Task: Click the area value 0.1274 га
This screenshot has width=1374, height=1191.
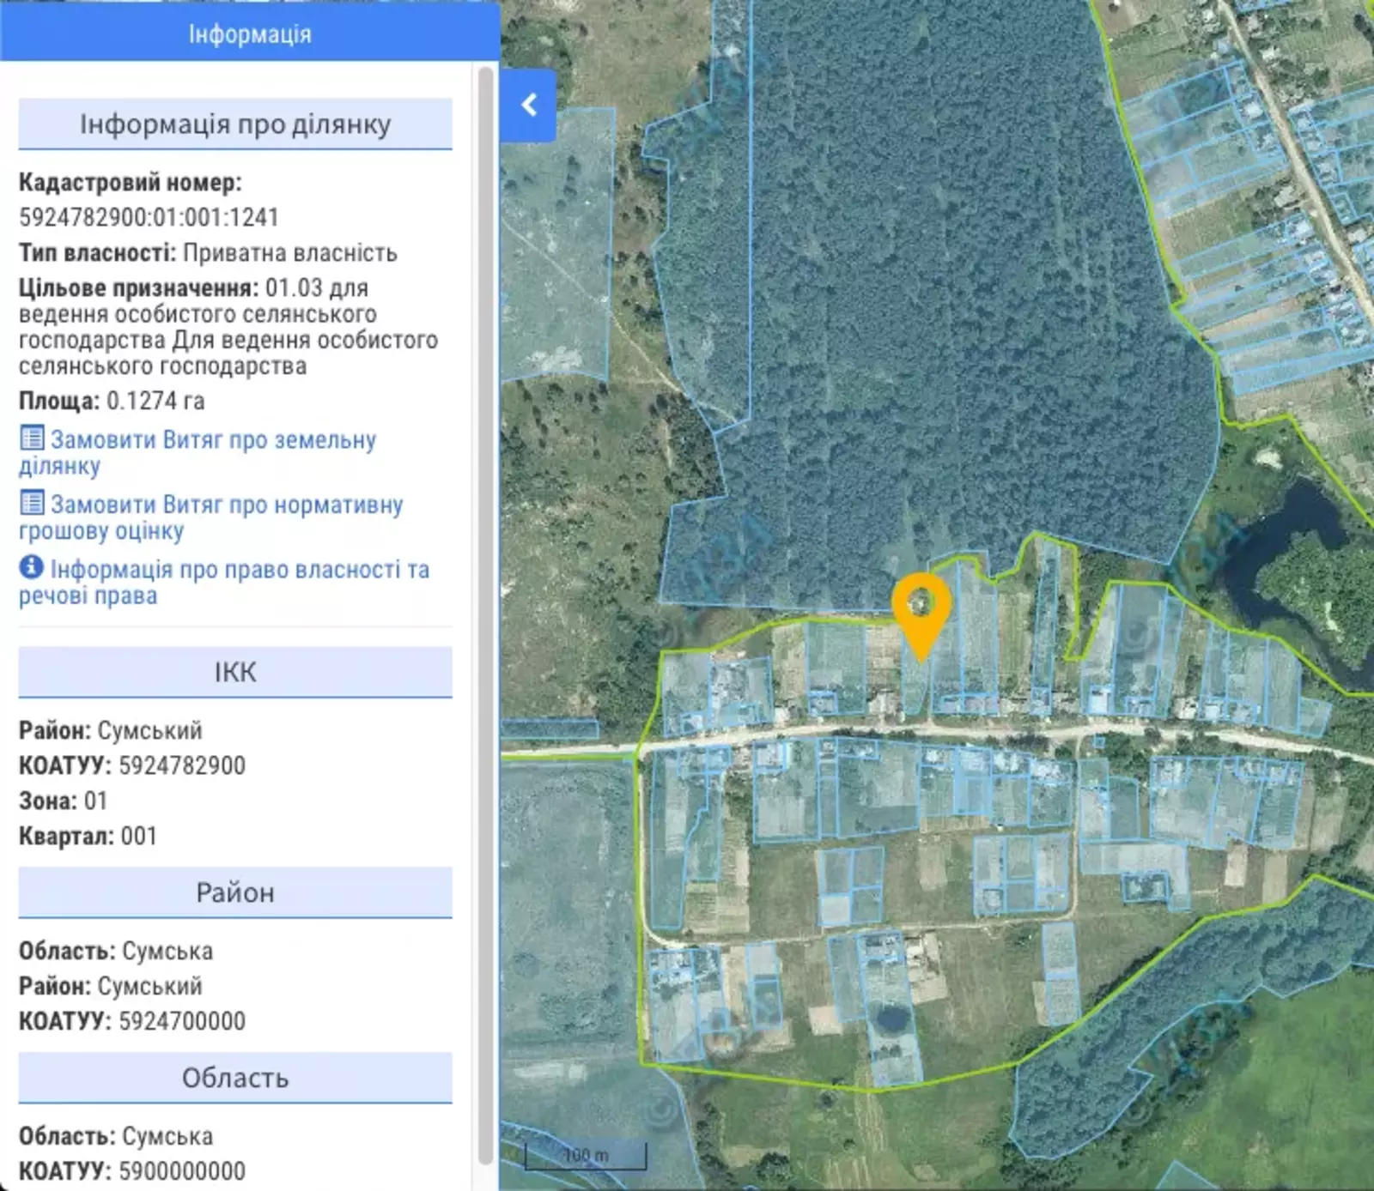Action: (x=155, y=402)
